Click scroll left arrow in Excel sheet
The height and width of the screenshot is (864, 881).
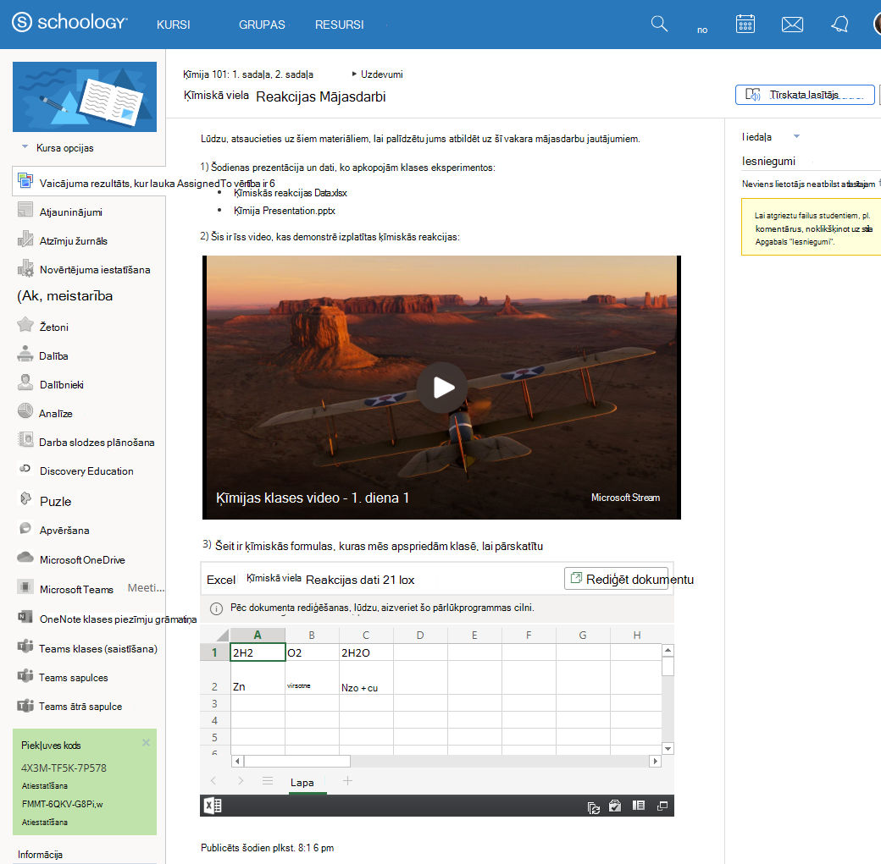point(238,762)
